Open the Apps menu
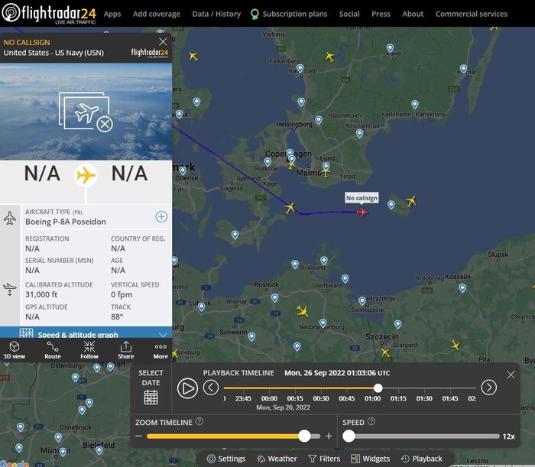535x467 pixels. click(x=112, y=14)
